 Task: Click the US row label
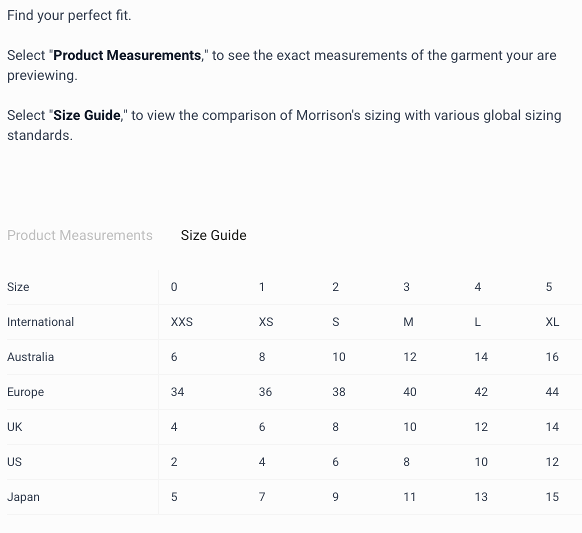coord(14,462)
